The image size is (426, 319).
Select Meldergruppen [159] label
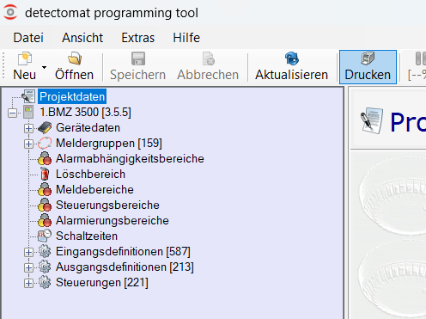click(109, 143)
